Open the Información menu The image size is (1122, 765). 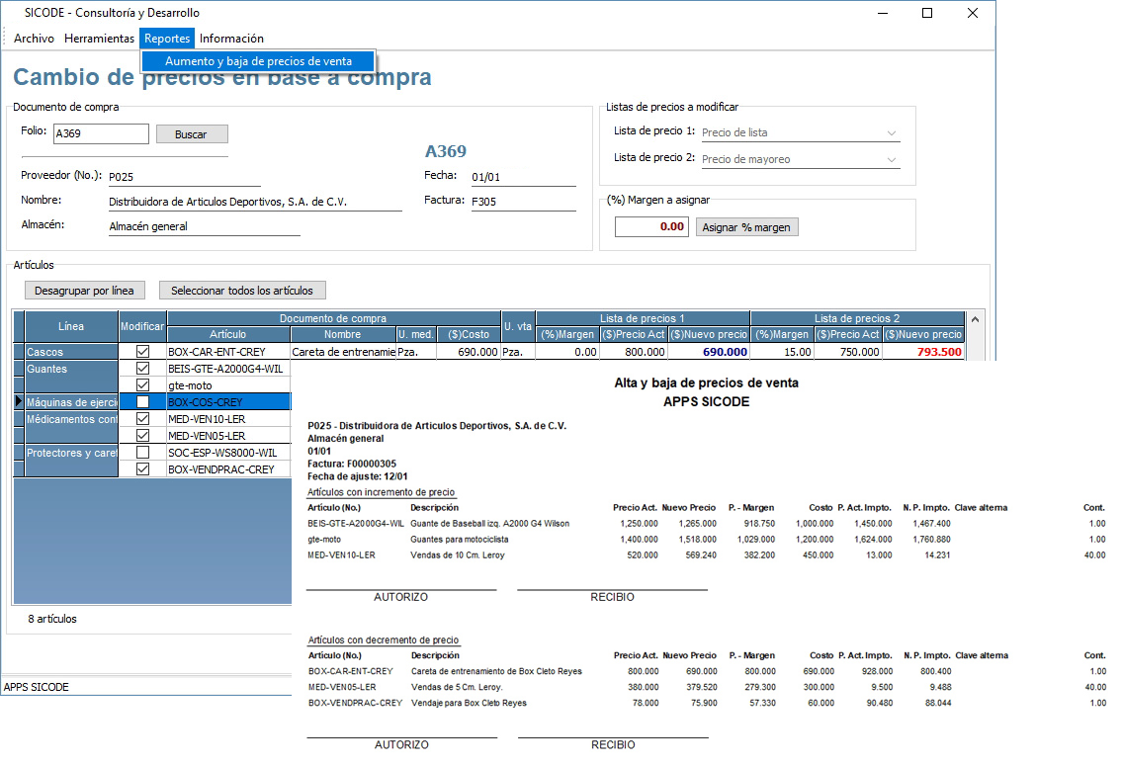pyautogui.click(x=231, y=39)
